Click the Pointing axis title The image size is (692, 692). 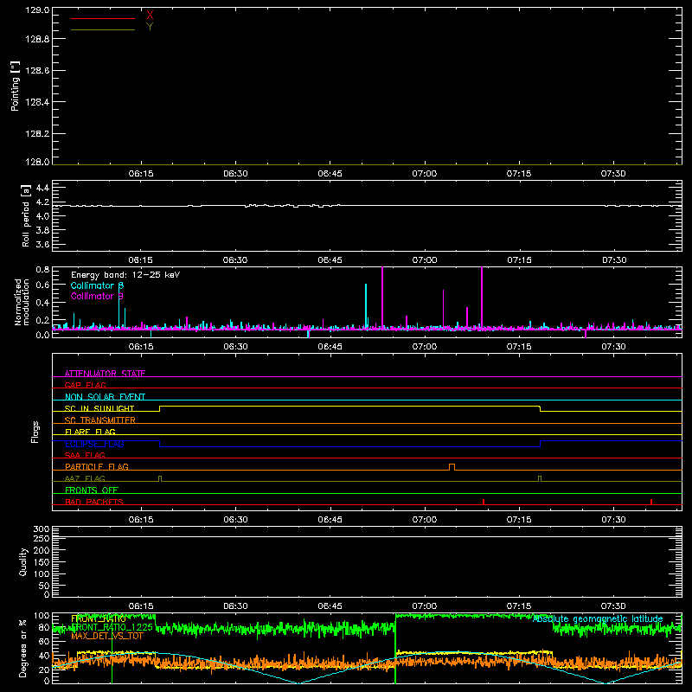[15, 86]
